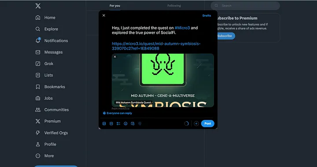This screenshot has height=167, width=317.
Task: Switch to the Following tab
Action: [174, 6]
